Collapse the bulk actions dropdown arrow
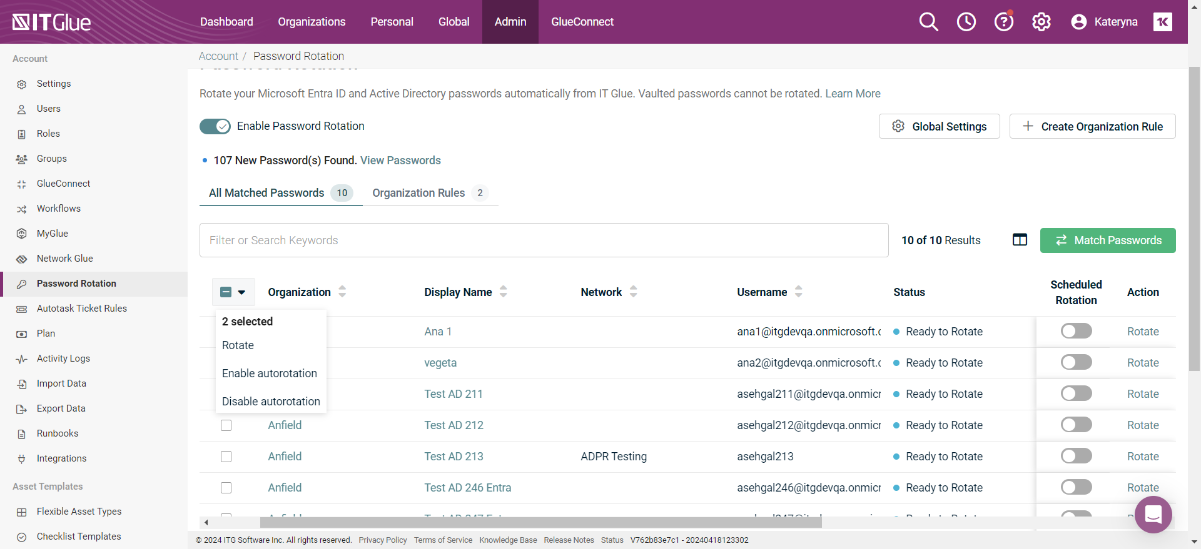1201x549 pixels. tap(242, 292)
